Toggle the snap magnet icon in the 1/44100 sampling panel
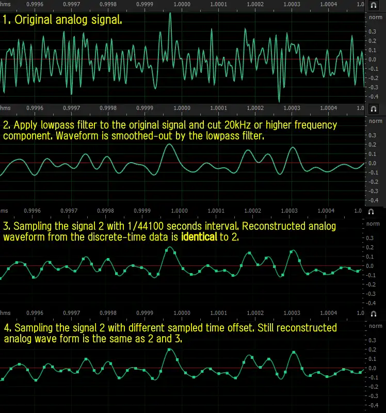Viewport: 386px width, 413px height. coord(371,212)
